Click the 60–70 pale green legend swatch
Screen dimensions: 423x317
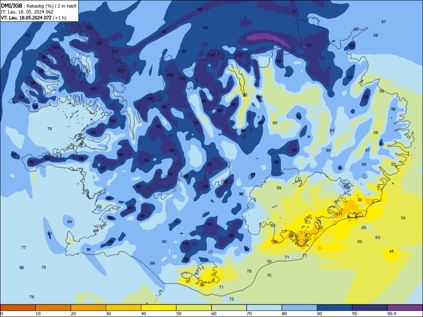(229, 308)
